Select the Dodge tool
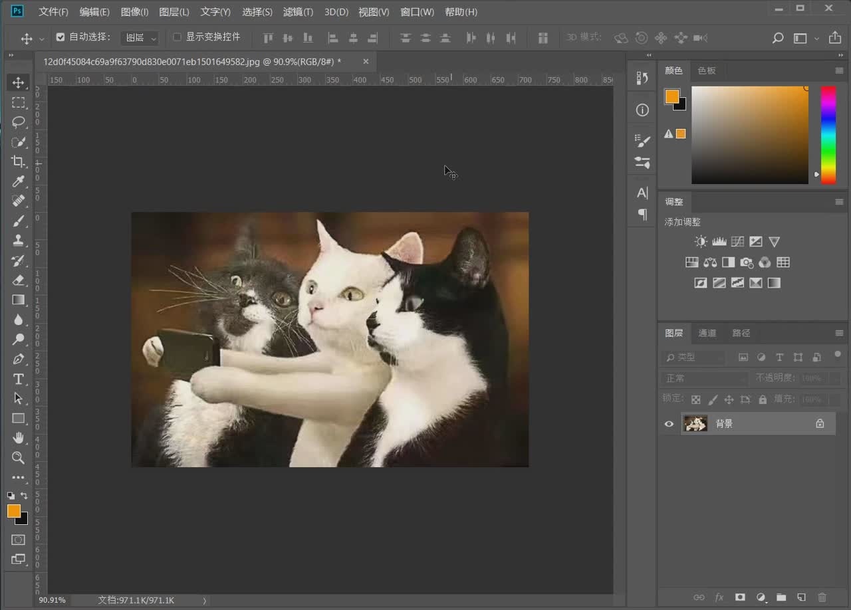The image size is (851, 610). (x=19, y=340)
